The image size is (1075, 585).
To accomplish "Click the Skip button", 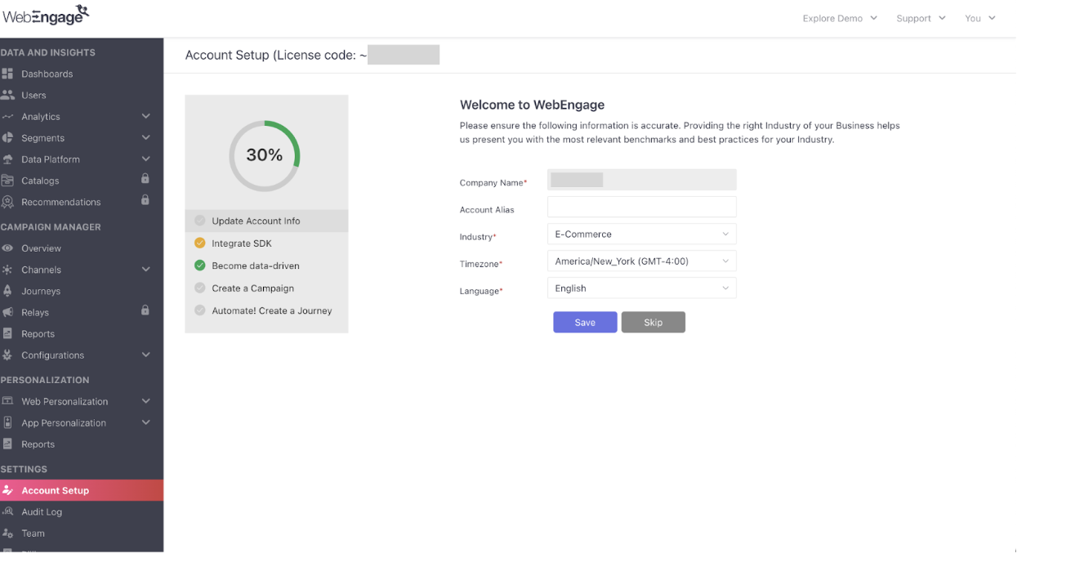I will [x=653, y=322].
